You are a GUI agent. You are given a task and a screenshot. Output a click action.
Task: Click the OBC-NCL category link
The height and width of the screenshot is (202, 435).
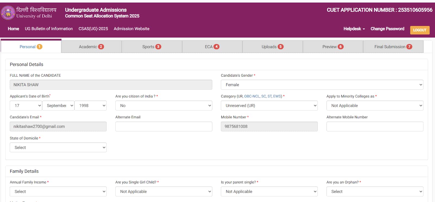click(x=252, y=96)
